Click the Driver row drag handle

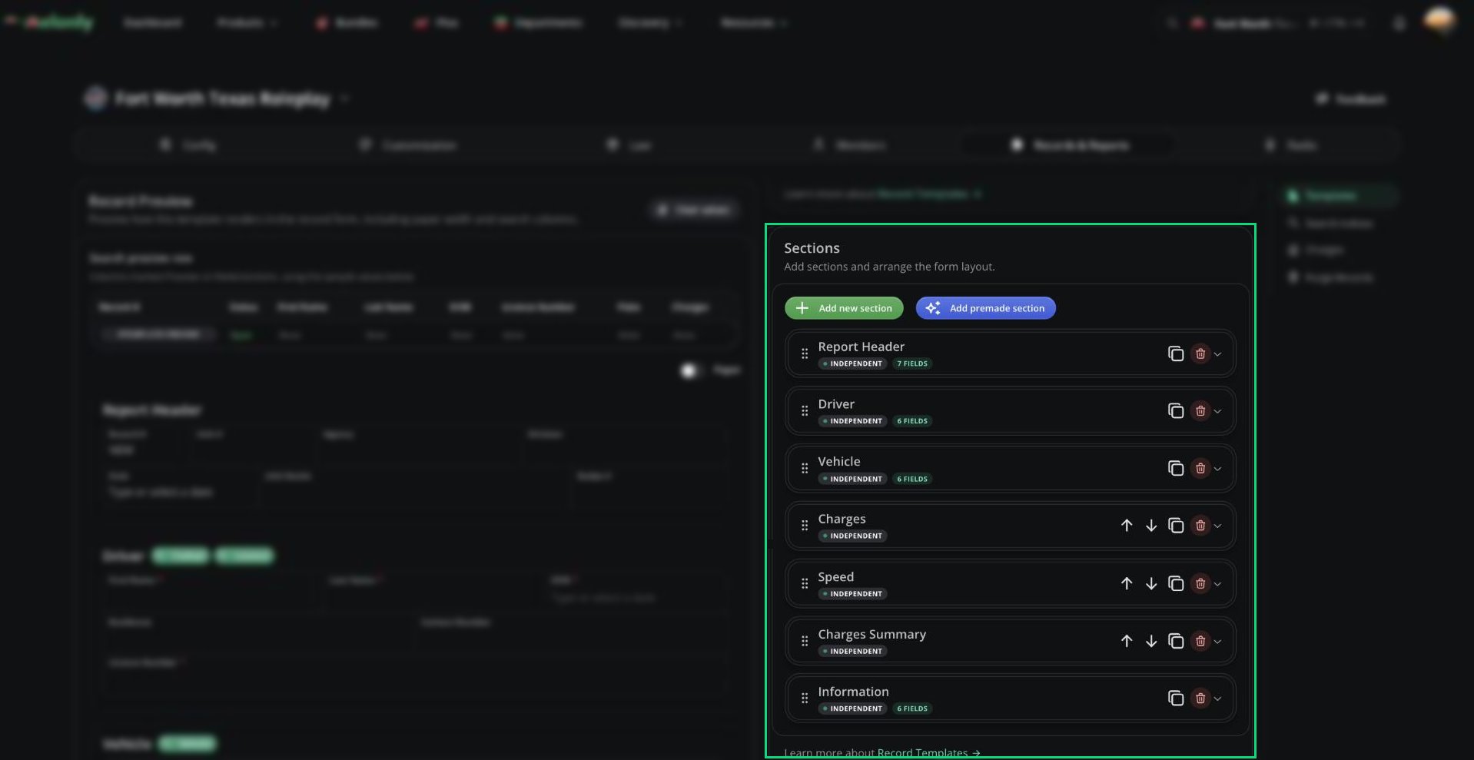click(804, 411)
